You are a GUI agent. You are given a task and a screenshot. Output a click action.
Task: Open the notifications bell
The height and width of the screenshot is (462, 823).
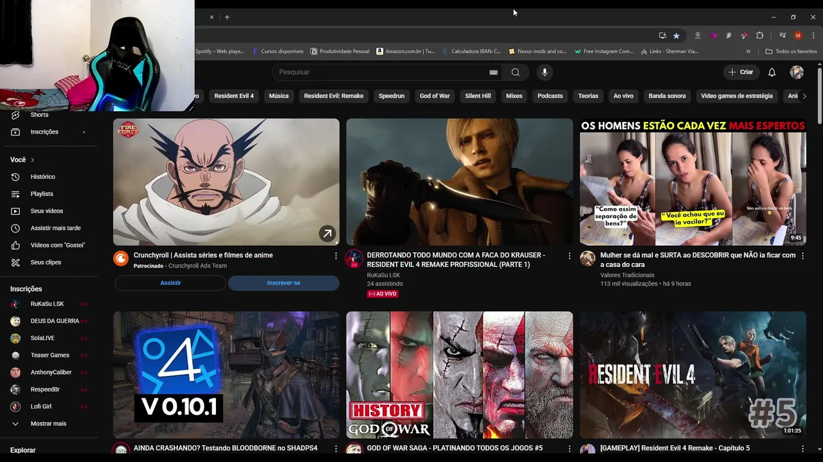(772, 73)
